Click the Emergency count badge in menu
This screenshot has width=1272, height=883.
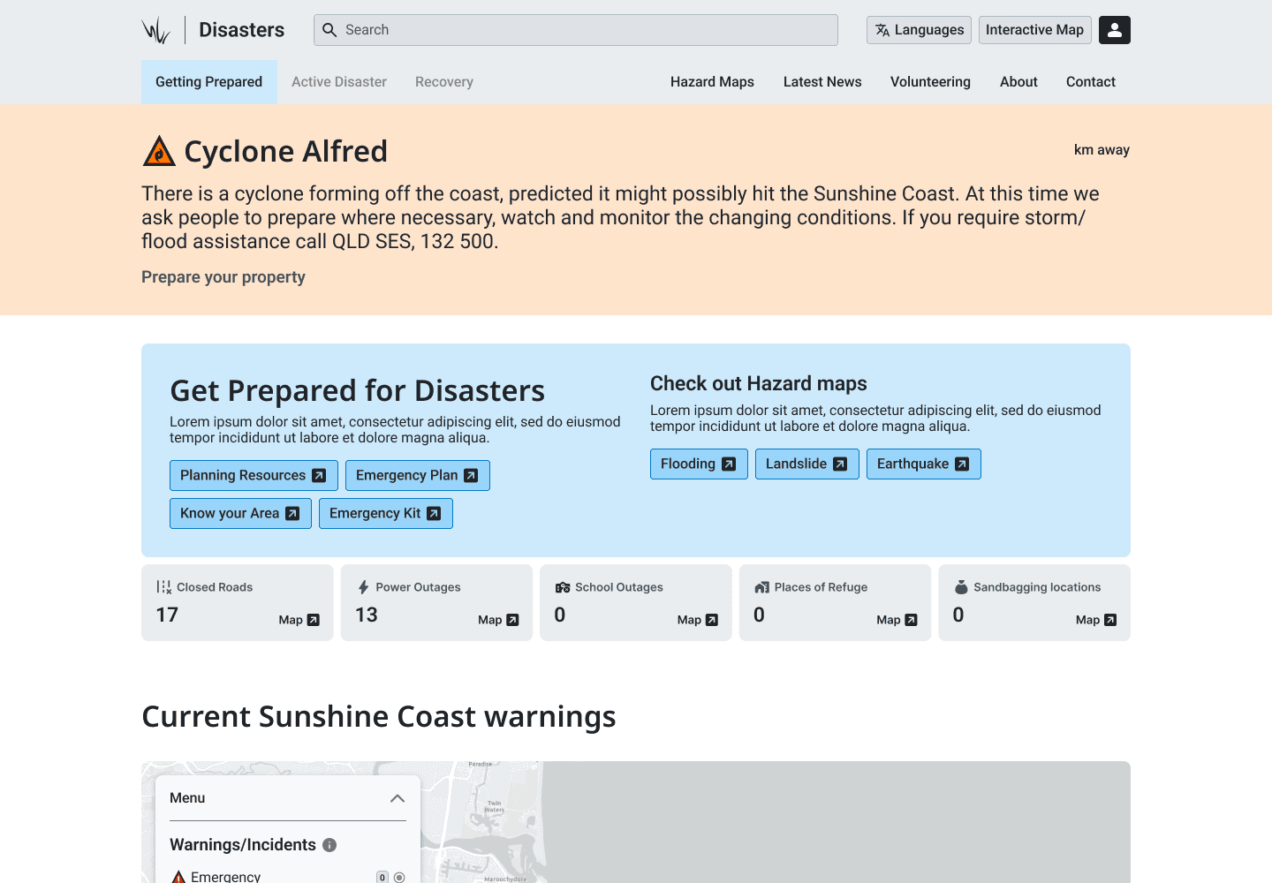pos(382,877)
